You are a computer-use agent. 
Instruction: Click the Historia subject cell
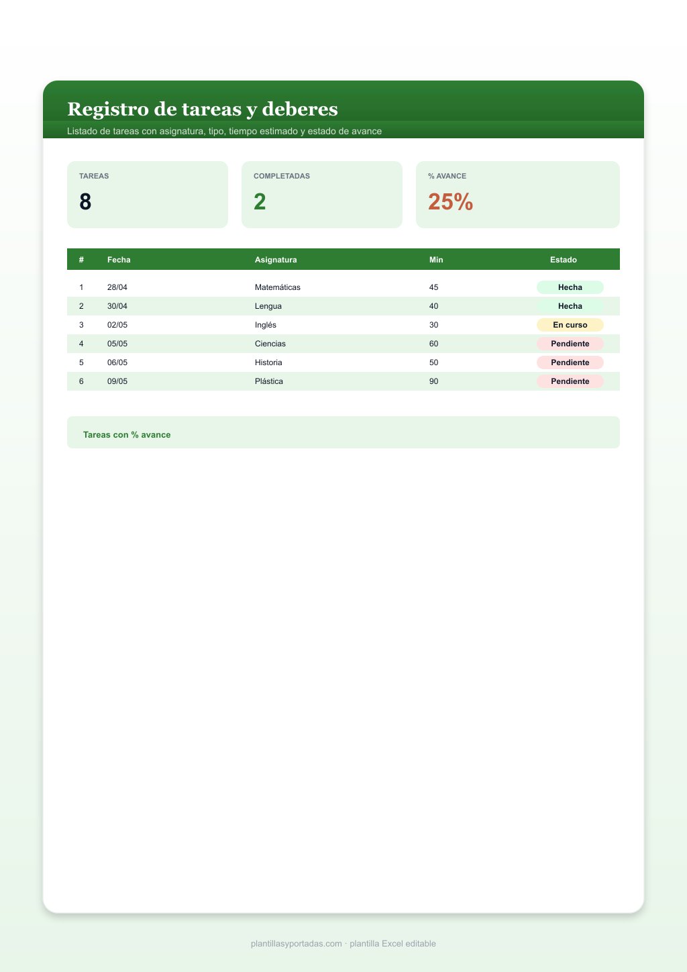(268, 362)
